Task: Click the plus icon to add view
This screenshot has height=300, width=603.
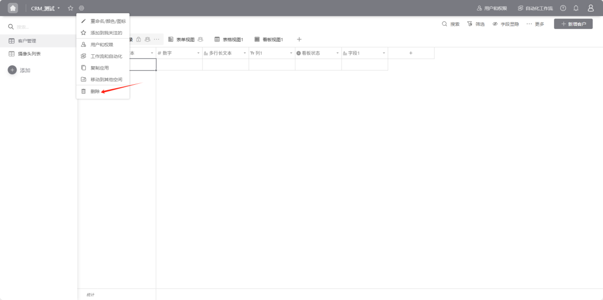Action: tap(299, 40)
